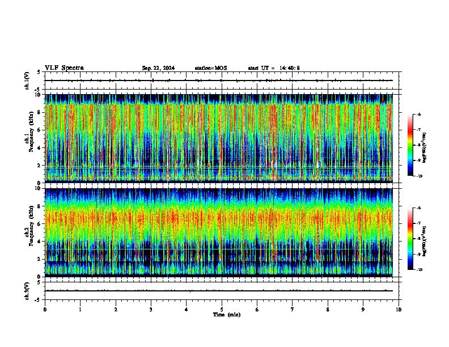Click the "ch.3(V)" axis label

coord(27,291)
